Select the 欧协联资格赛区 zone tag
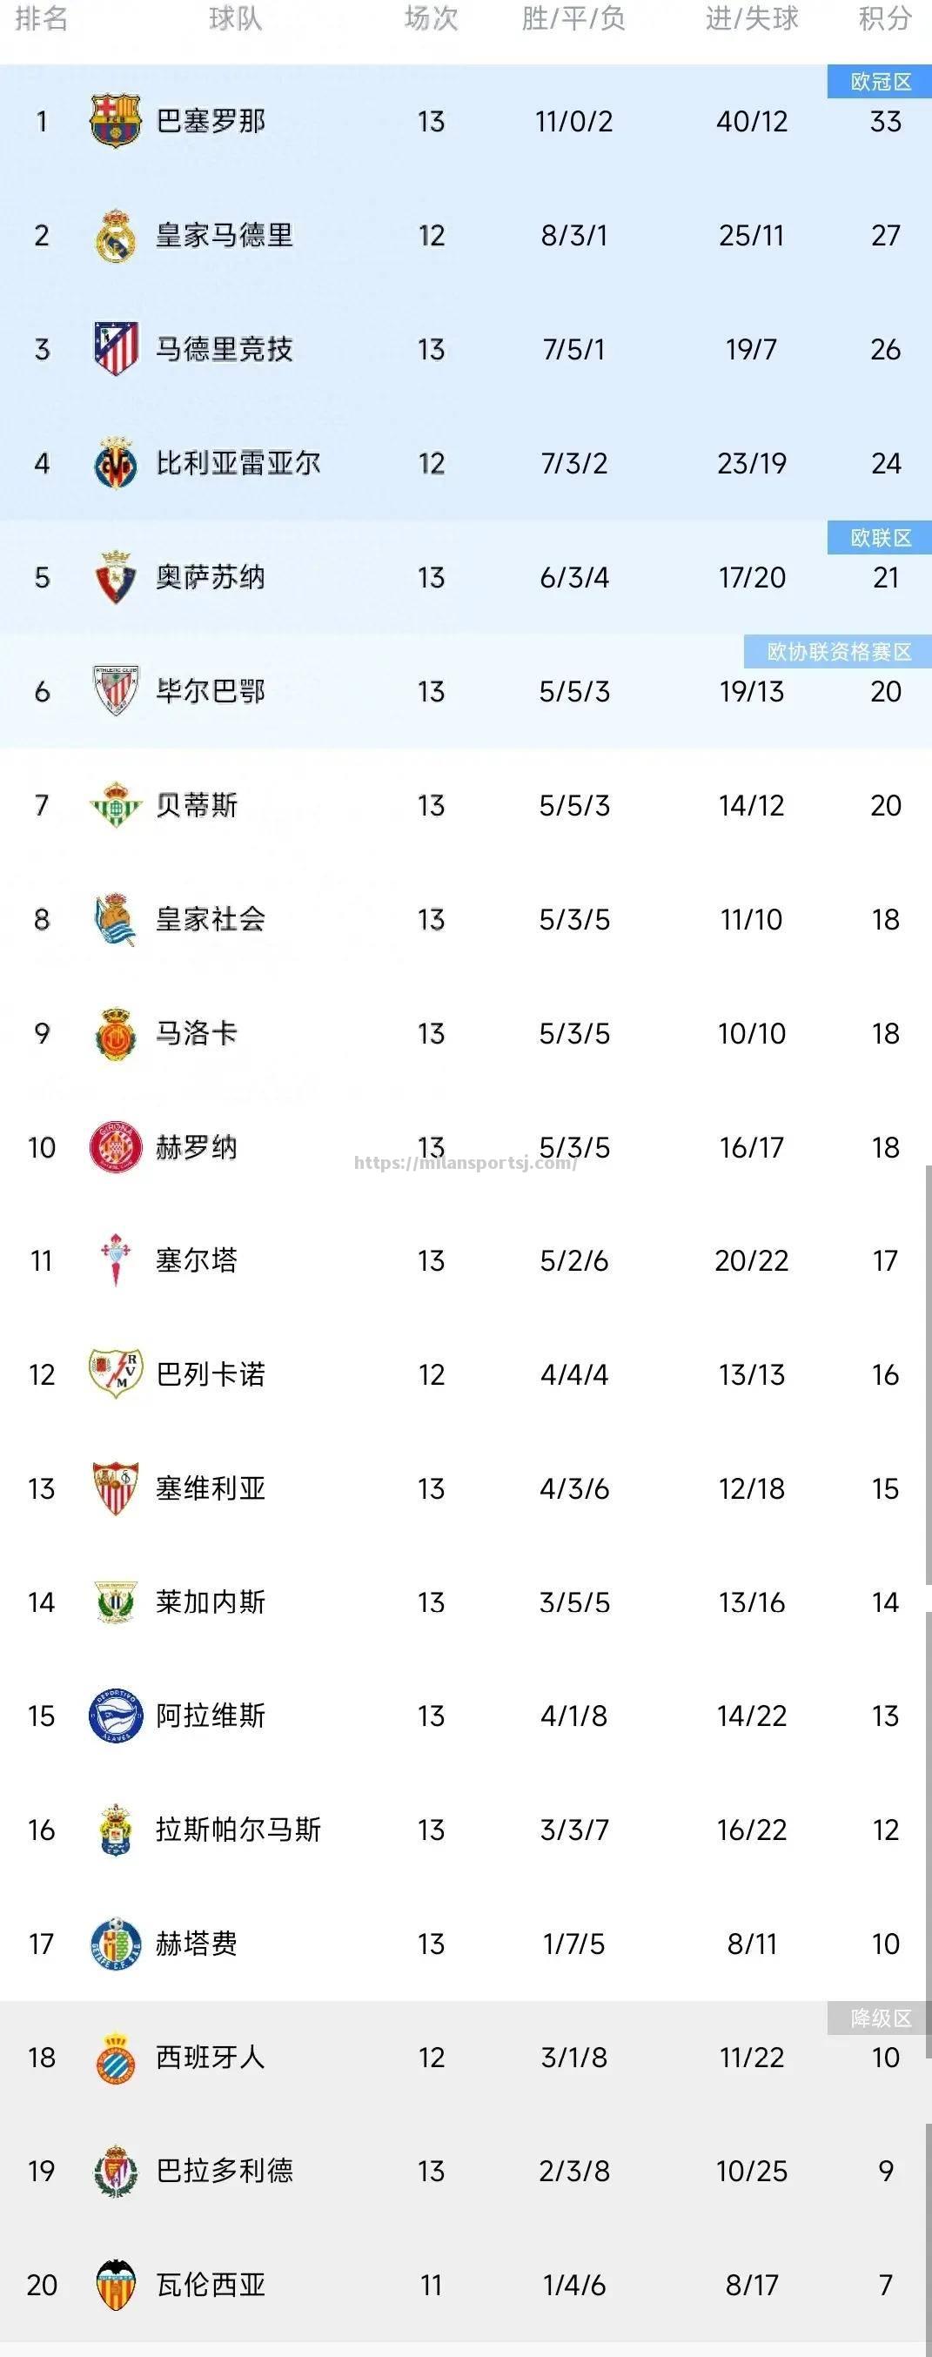Screen dimensions: 932x2357 838,651
